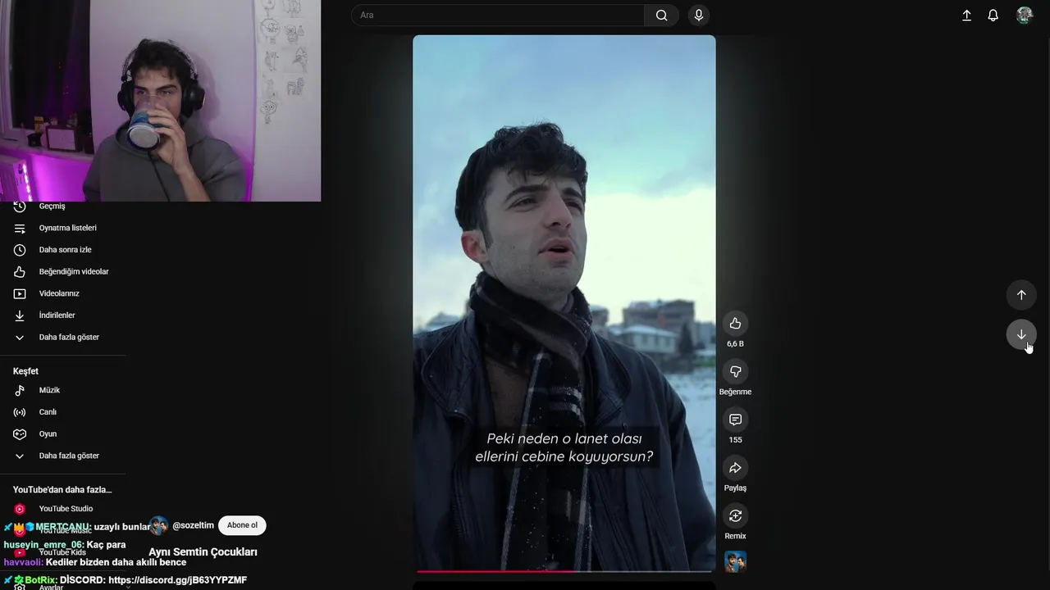Open the discord.gg link in chat
The height and width of the screenshot is (590, 1050).
pos(177,580)
